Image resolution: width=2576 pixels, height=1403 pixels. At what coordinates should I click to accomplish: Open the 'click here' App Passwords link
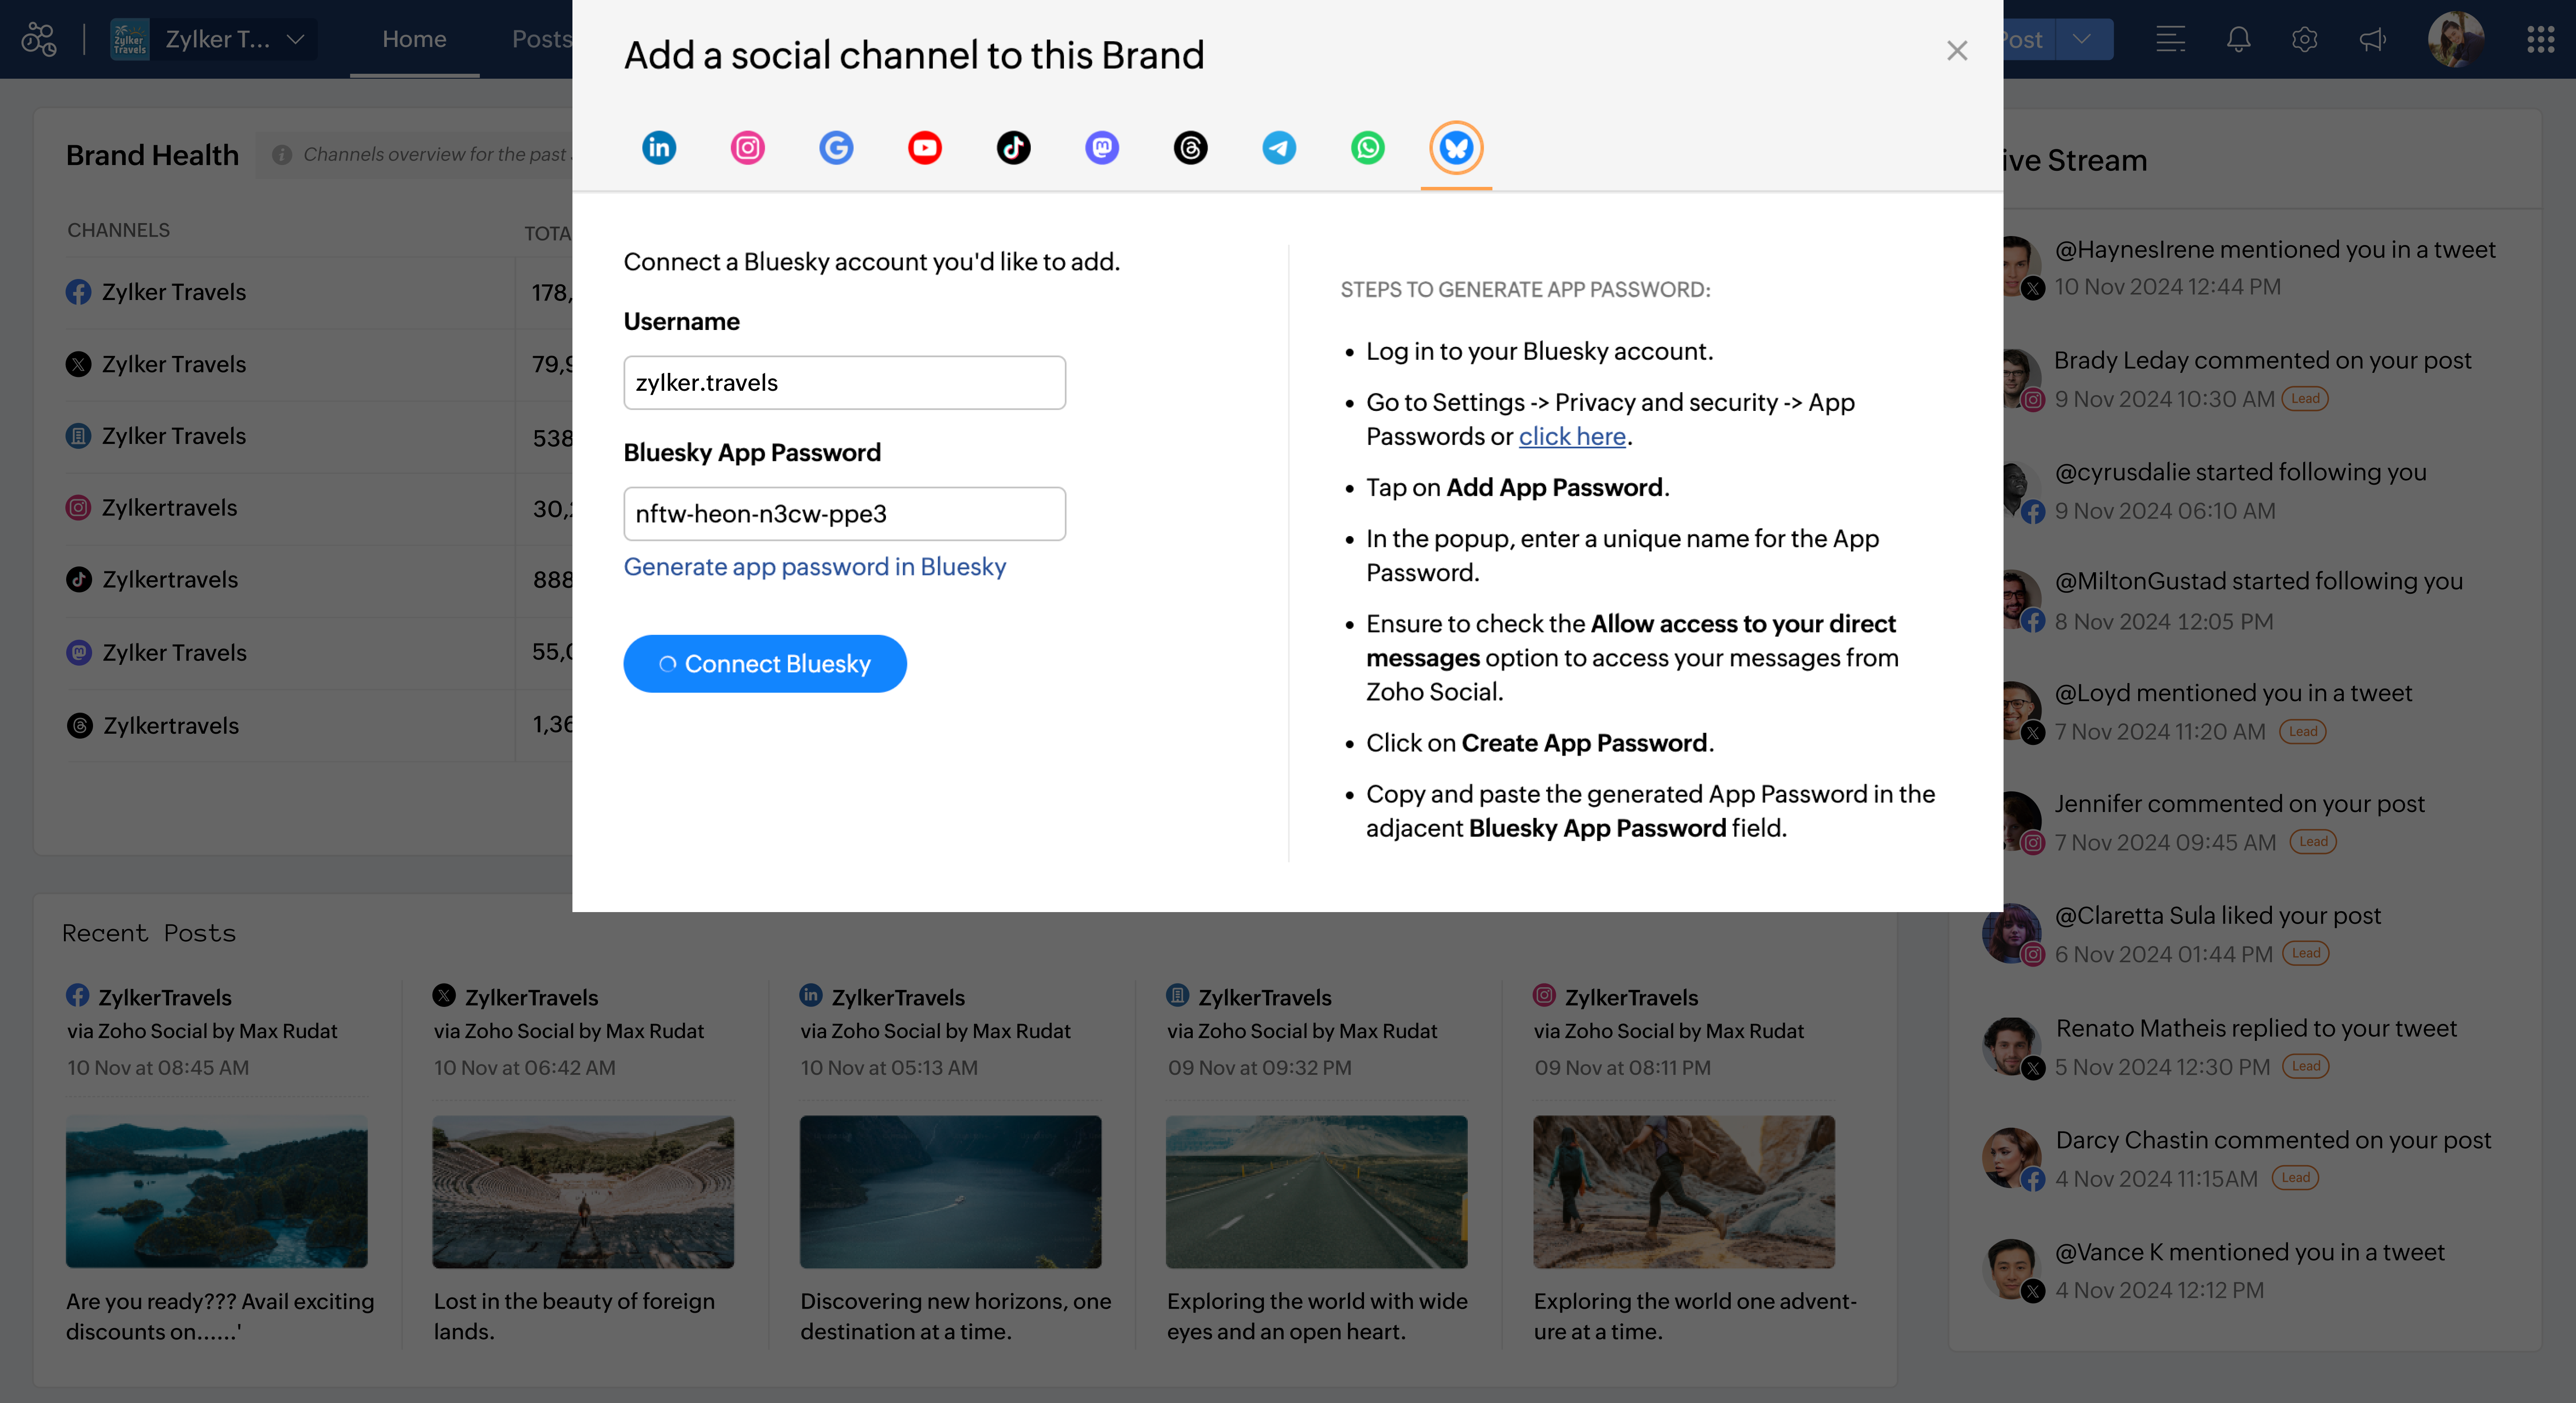click(1572, 437)
